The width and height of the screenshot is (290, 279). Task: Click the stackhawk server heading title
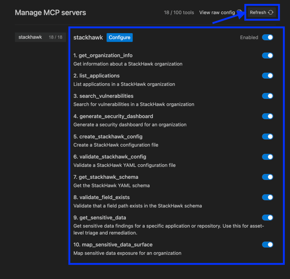click(88, 37)
